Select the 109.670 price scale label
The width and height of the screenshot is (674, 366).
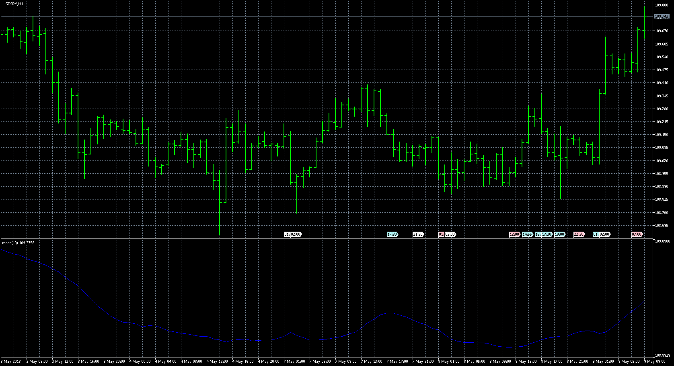point(662,31)
